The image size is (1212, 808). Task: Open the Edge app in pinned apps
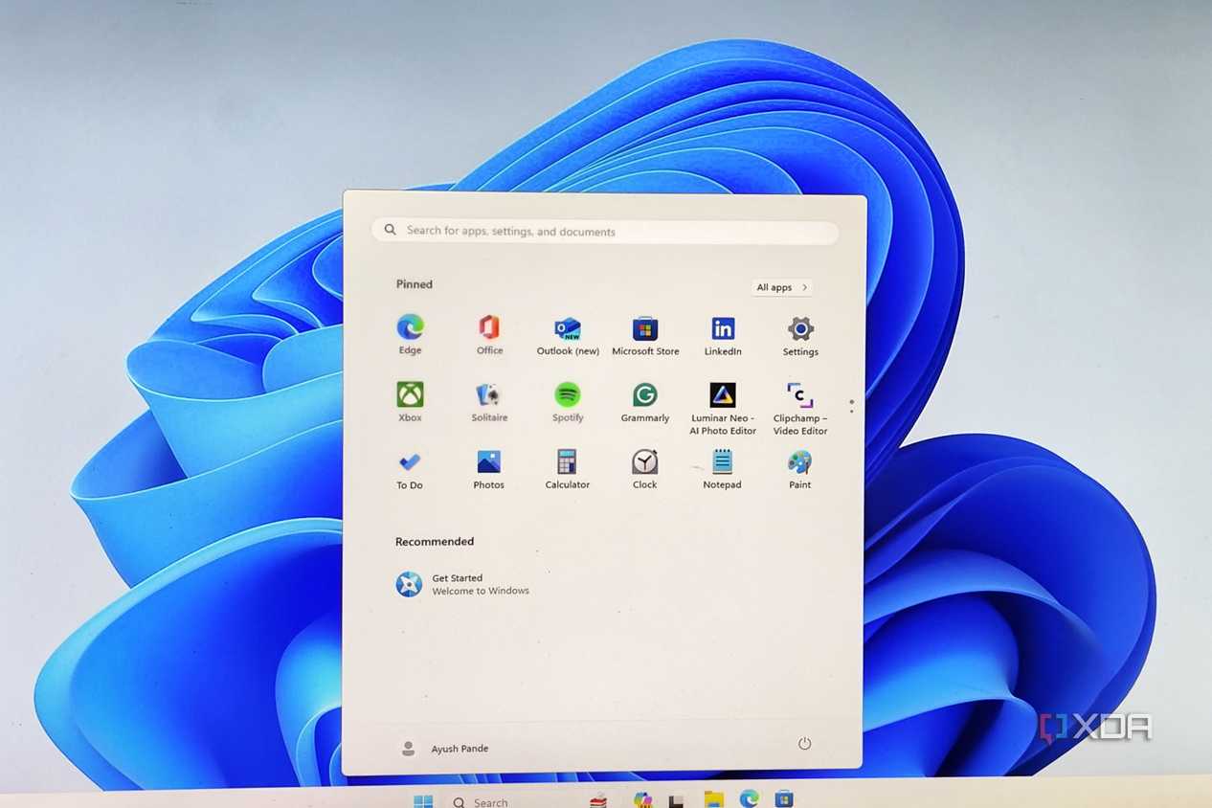(x=410, y=335)
